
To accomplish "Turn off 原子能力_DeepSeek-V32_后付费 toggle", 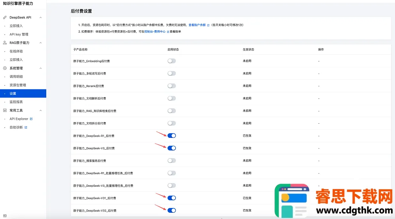I will (x=171, y=210).
